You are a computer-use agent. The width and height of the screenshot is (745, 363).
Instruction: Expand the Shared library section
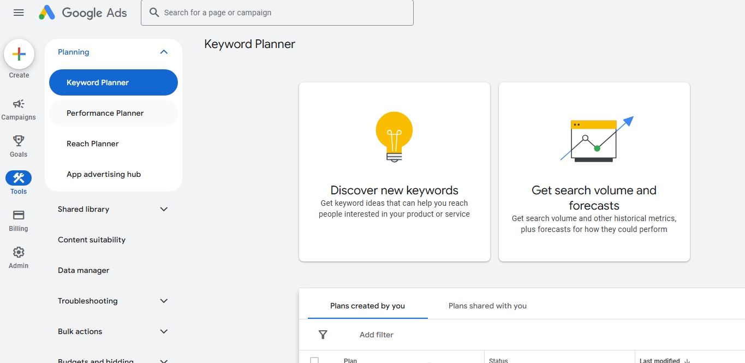tap(164, 209)
